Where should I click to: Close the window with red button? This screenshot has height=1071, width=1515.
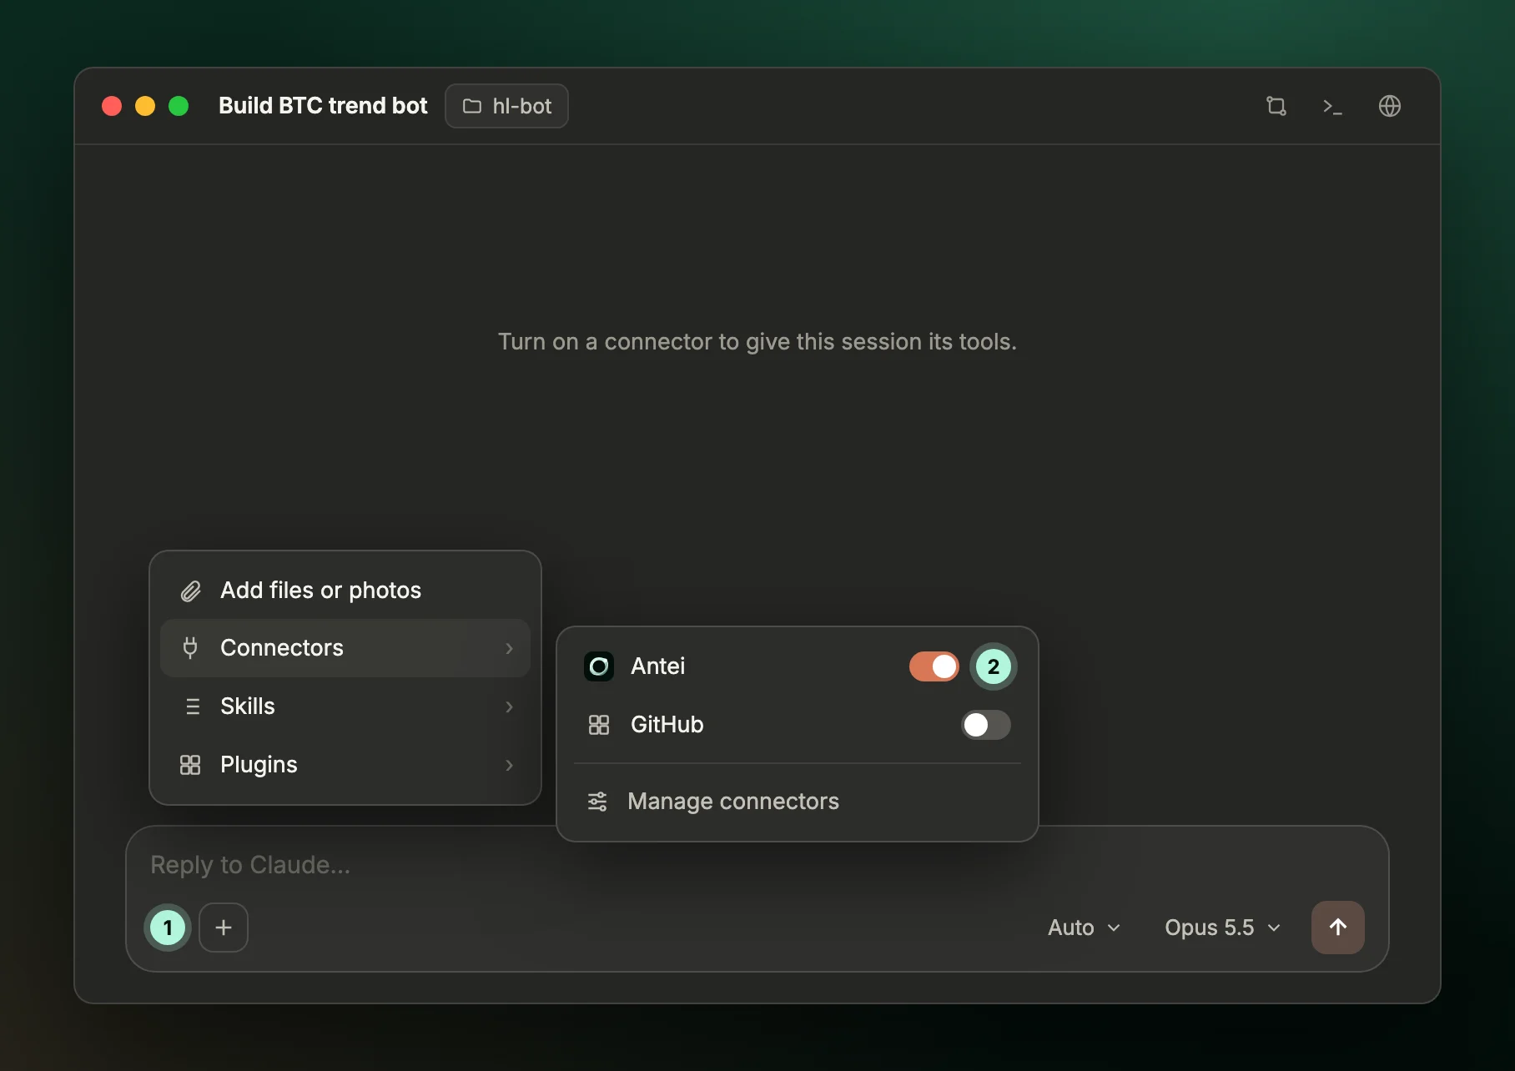click(x=112, y=106)
